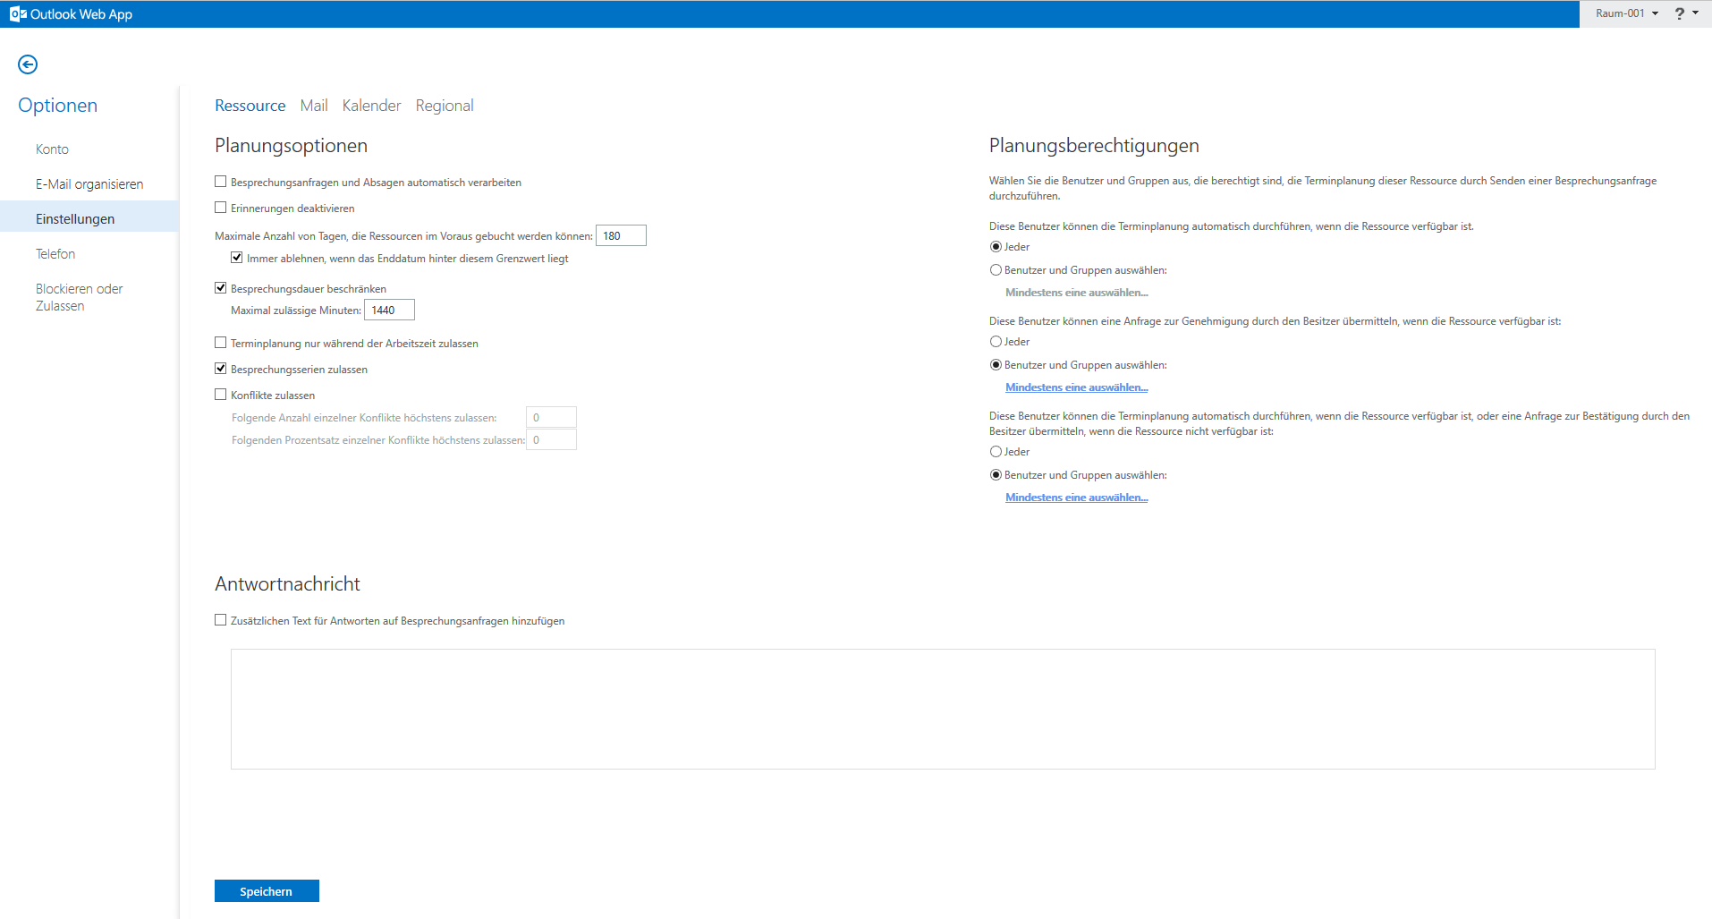
Task: Click inside the Antwortnachricht text area
Action: (943, 709)
